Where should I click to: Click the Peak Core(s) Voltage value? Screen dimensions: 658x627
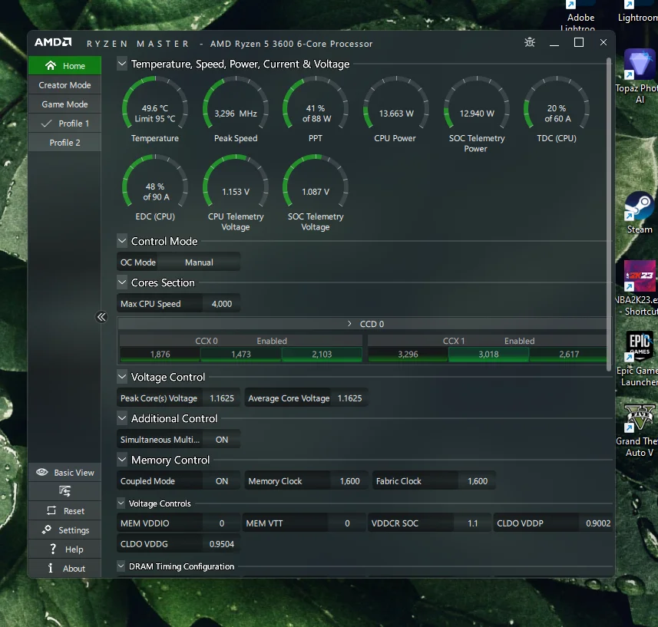222,398
